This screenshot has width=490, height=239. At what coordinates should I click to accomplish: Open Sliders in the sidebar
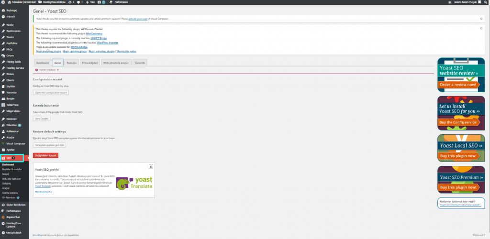click(x=10, y=74)
